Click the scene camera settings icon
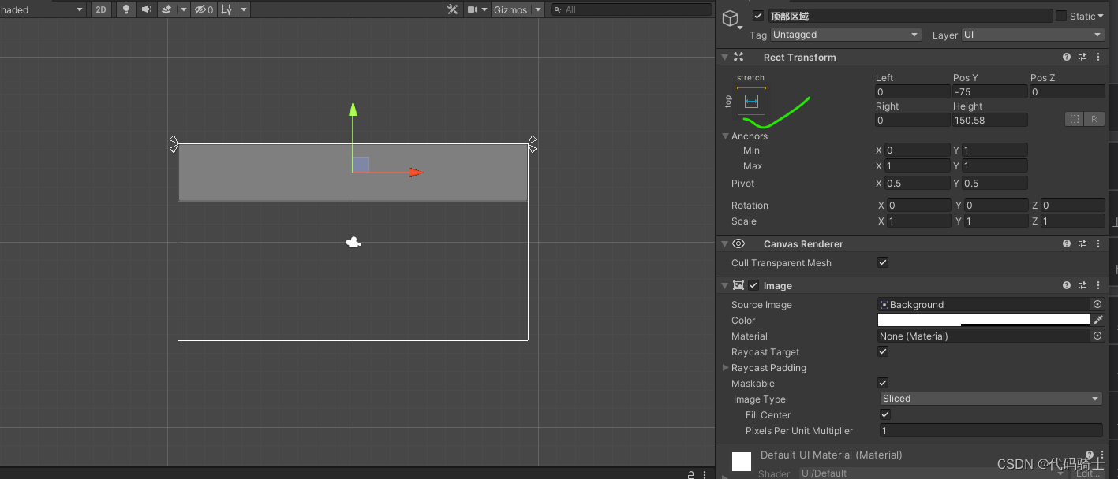1118x479 pixels. pyautogui.click(x=473, y=9)
